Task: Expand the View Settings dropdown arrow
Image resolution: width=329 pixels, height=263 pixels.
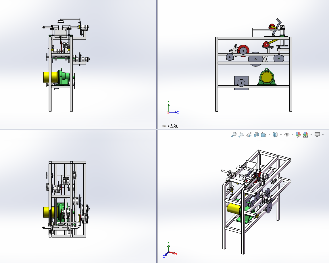Action: tap(323, 135)
